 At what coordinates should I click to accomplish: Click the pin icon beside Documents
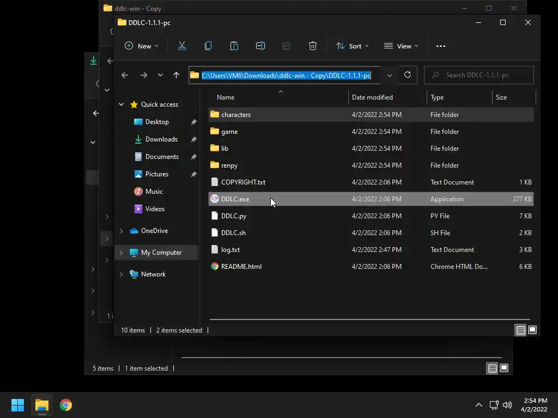(193, 157)
